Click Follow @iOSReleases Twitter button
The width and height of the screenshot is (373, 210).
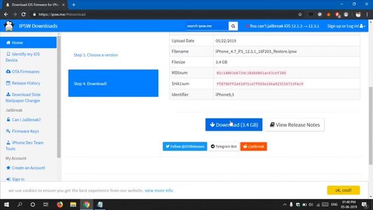(185, 146)
